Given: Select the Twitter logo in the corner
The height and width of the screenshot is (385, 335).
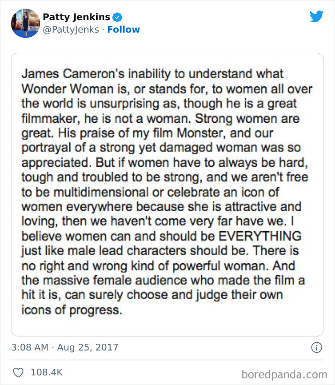Looking at the screenshot, I should coord(317,16).
